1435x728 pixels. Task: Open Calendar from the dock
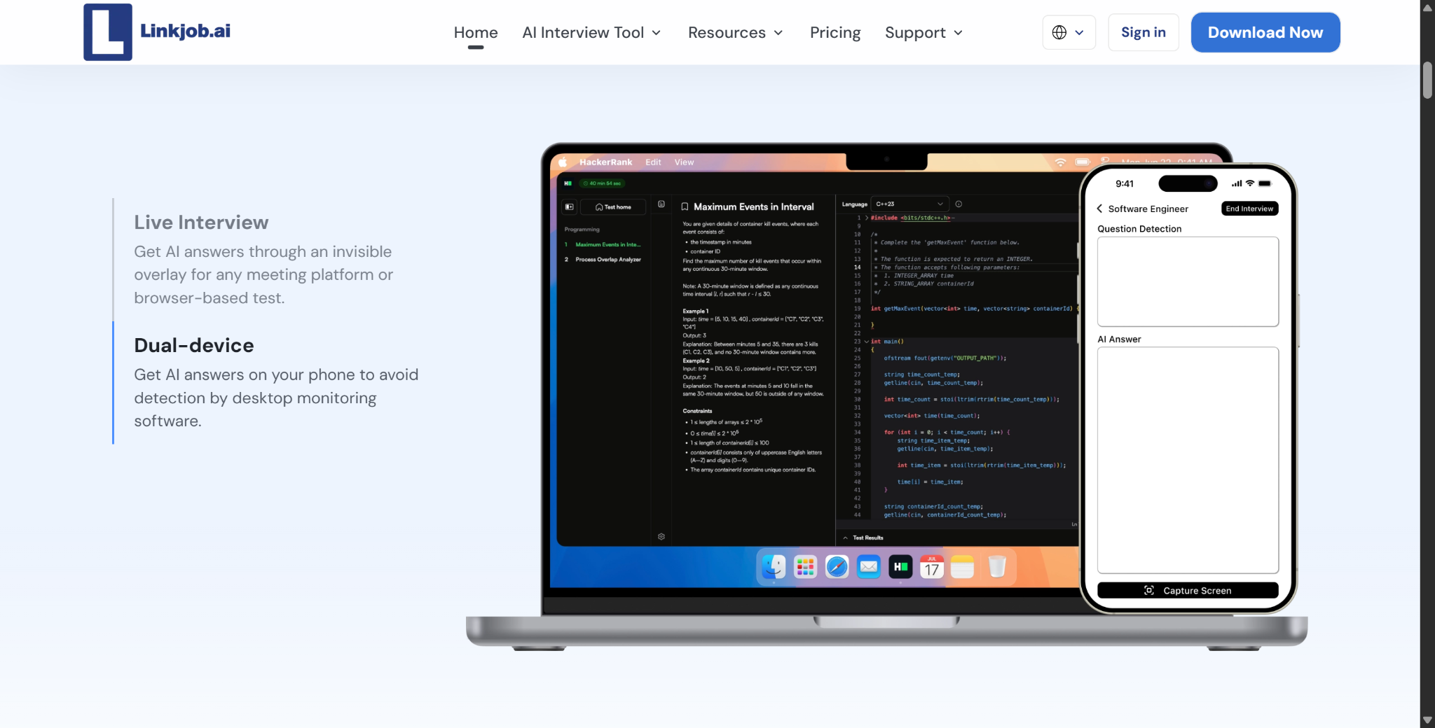[932, 567]
